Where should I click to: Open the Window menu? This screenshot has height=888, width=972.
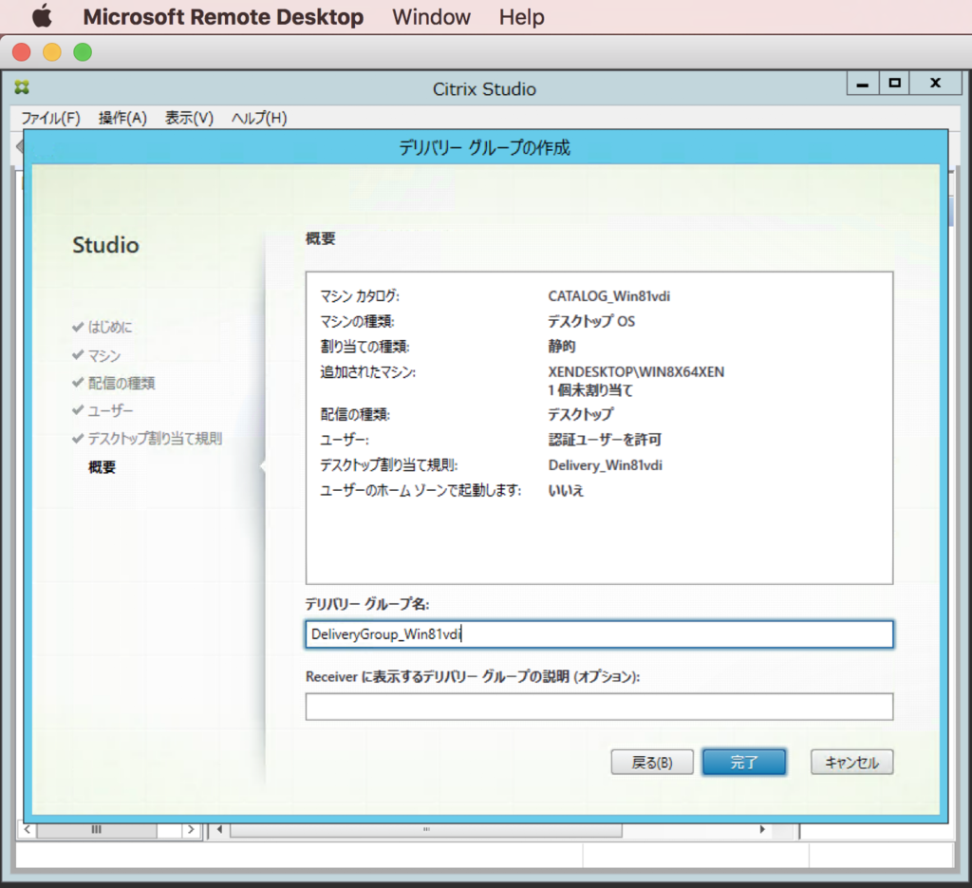(432, 17)
